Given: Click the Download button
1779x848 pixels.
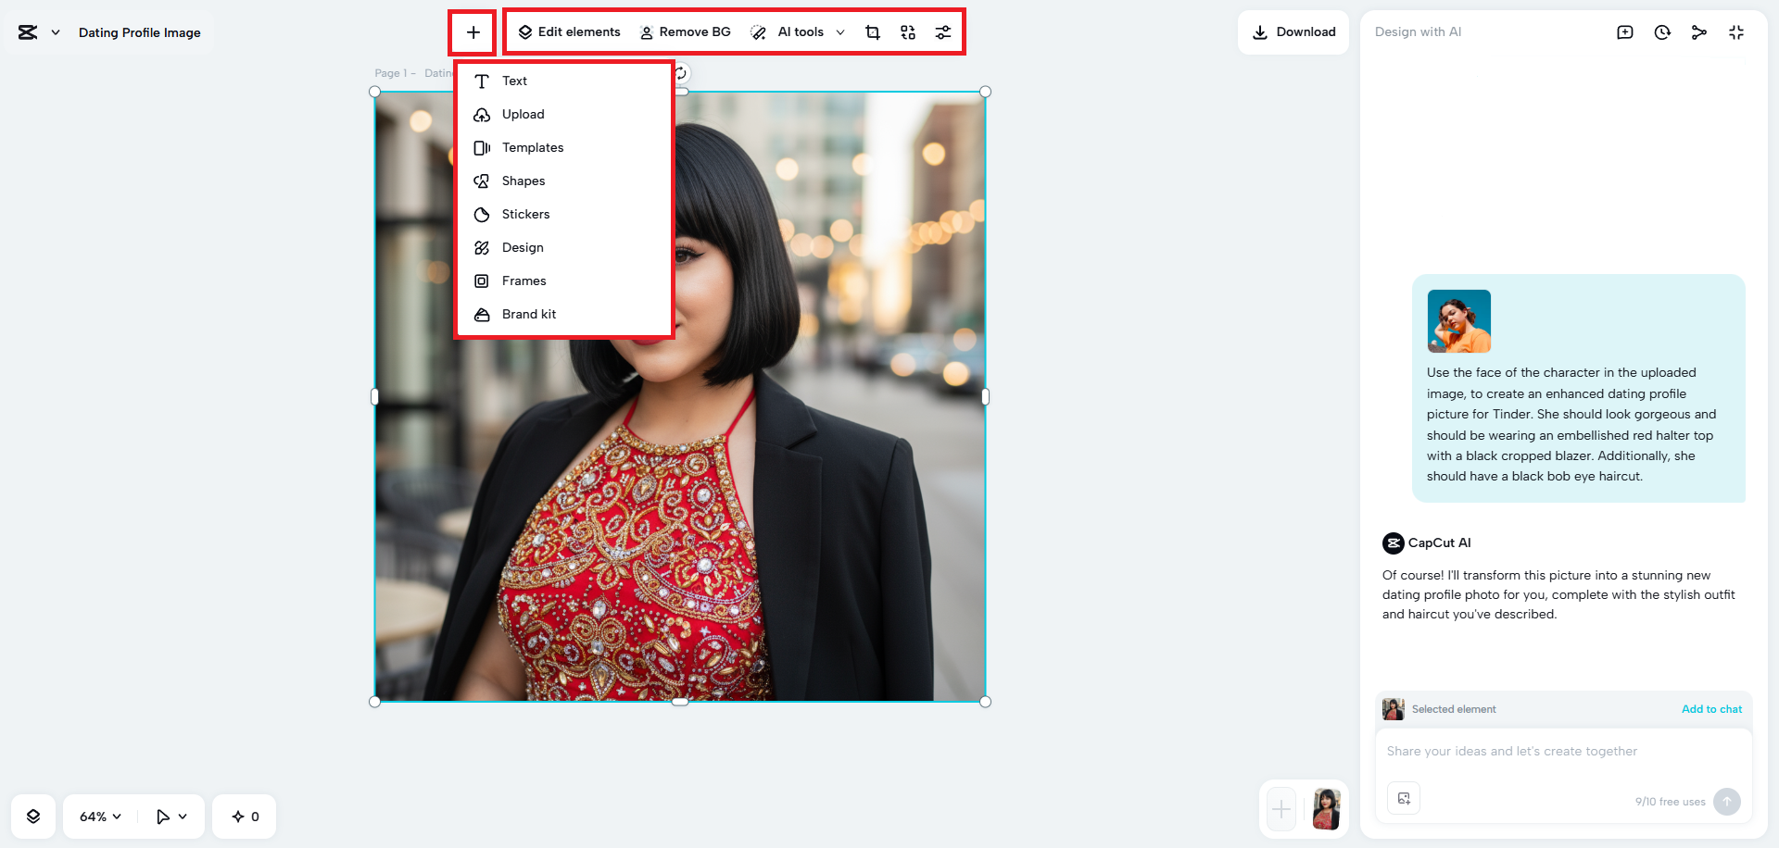Looking at the screenshot, I should click(1293, 31).
